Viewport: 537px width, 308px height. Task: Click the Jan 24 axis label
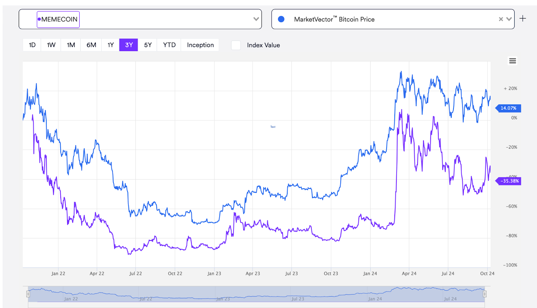coord(370,273)
